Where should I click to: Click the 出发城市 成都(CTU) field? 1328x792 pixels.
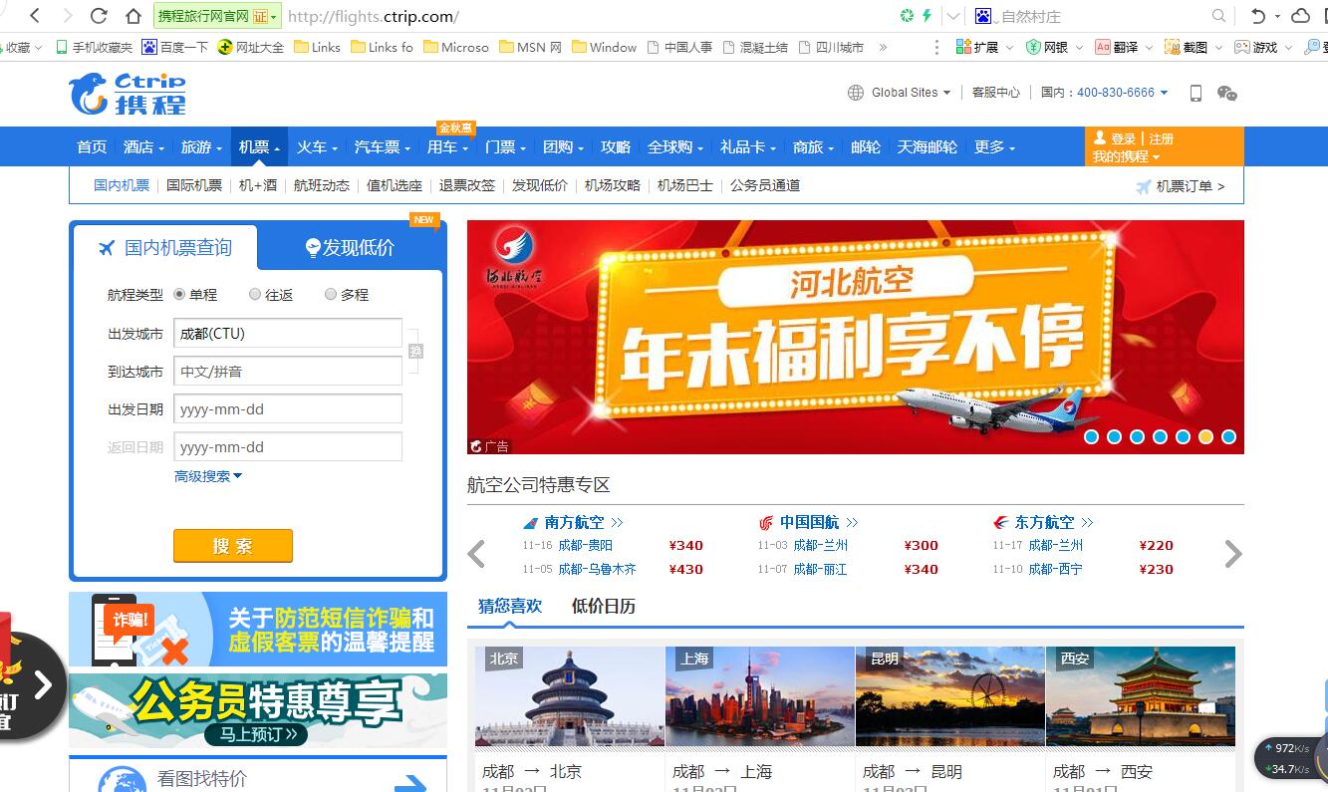tap(288, 333)
